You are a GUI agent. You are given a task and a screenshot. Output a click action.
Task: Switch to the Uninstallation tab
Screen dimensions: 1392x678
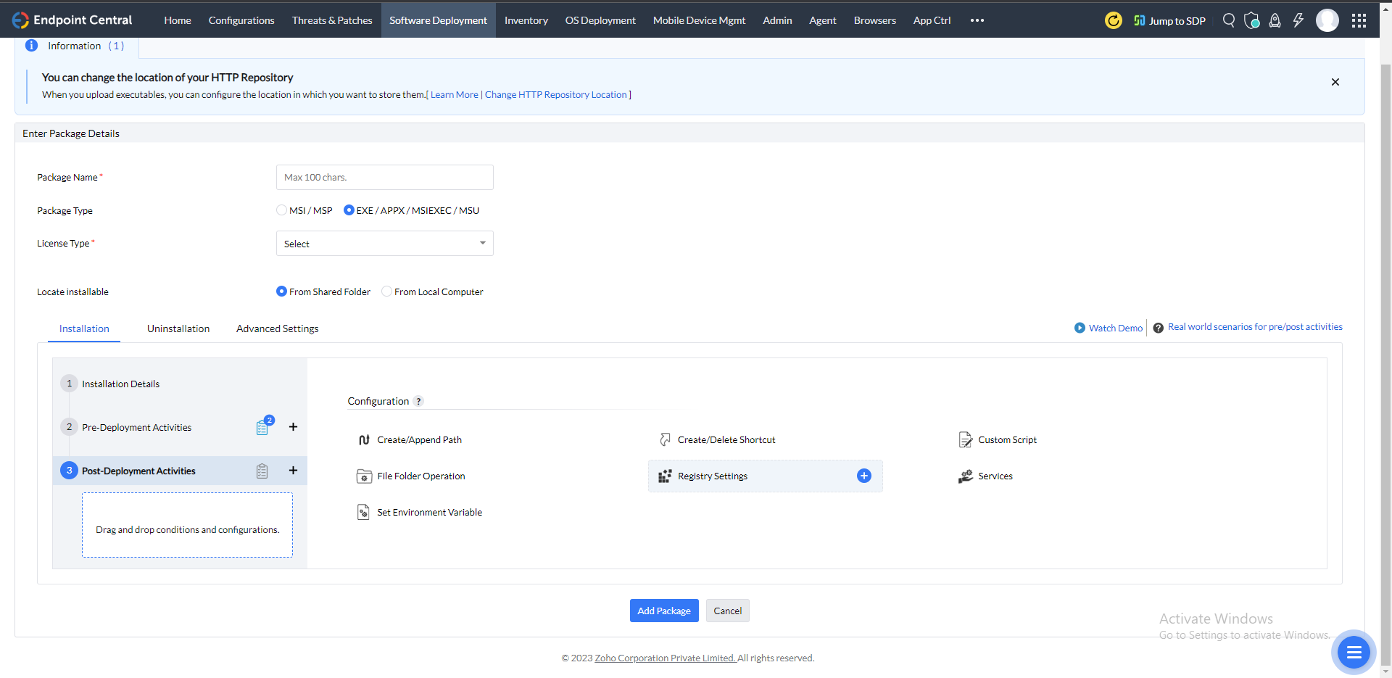tap(178, 328)
